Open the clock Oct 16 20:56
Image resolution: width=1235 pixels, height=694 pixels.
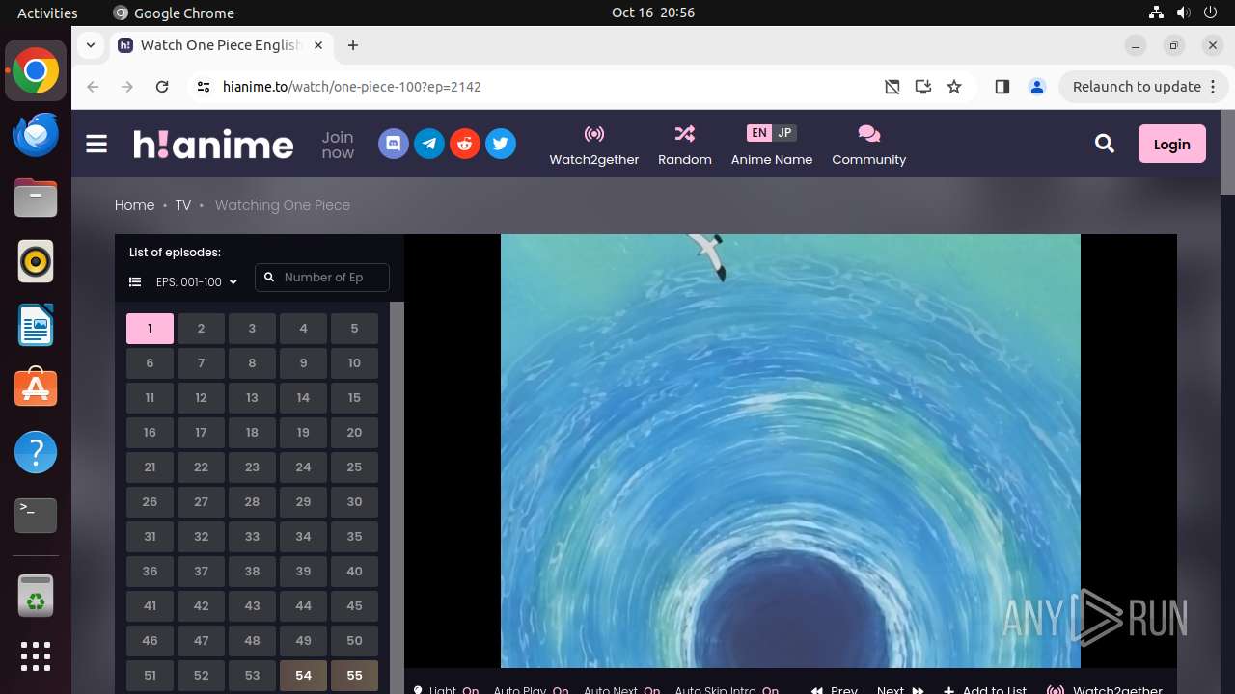[x=653, y=13]
